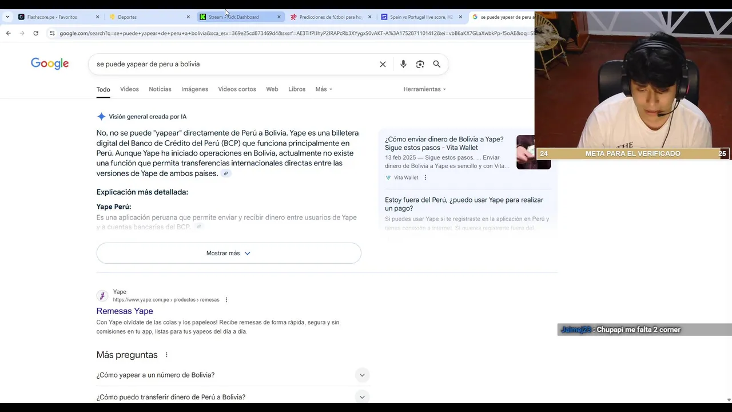Click the magnifying glass search icon
Screen dimensions: 732x412
click(437, 64)
